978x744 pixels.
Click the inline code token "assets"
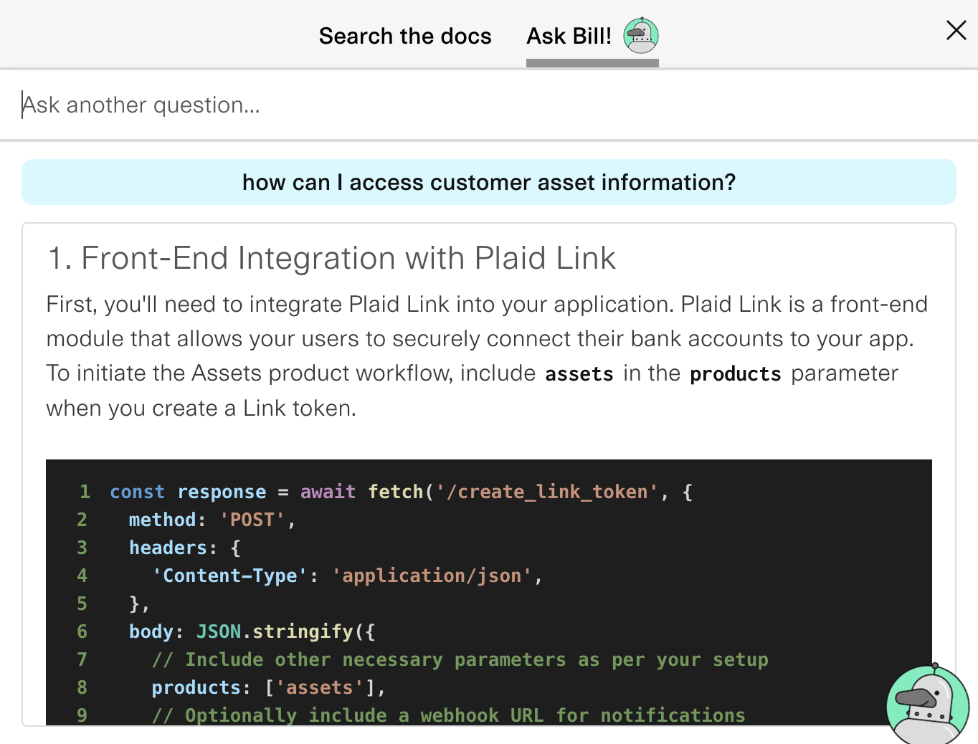pos(579,373)
